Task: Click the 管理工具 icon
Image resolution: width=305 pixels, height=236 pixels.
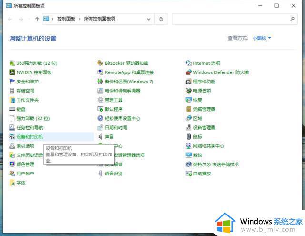Action: click(101, 100)
